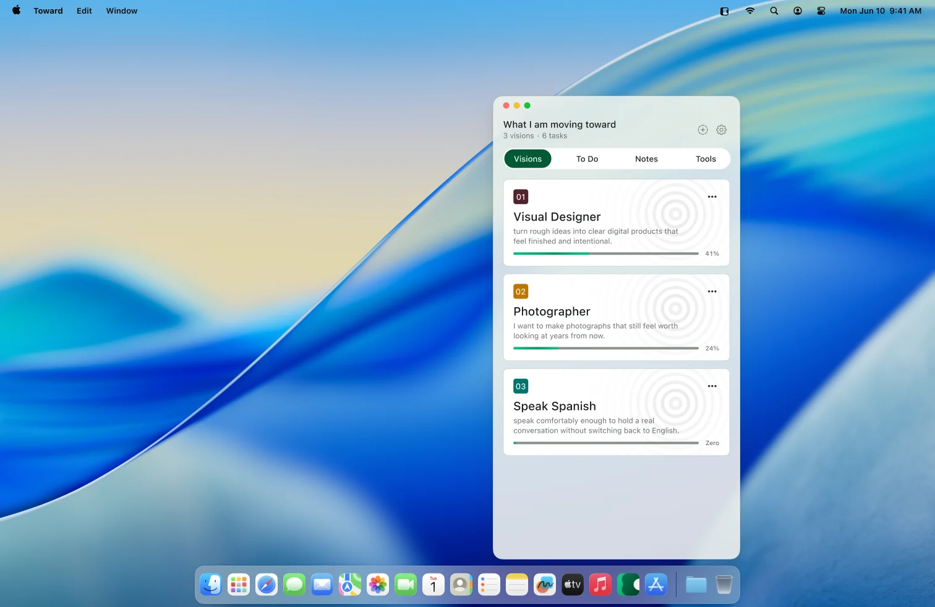935x607 pixels.
Task: Open Music from the Dock
Action: [600, 584]
